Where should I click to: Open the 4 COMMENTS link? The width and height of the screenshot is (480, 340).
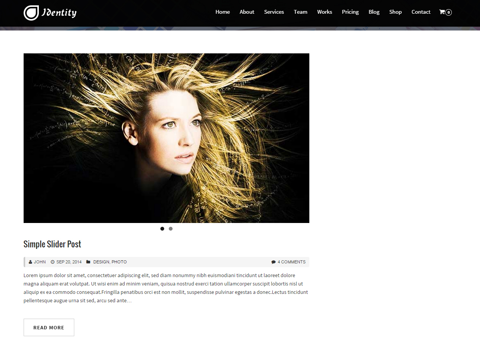[291, 262]
